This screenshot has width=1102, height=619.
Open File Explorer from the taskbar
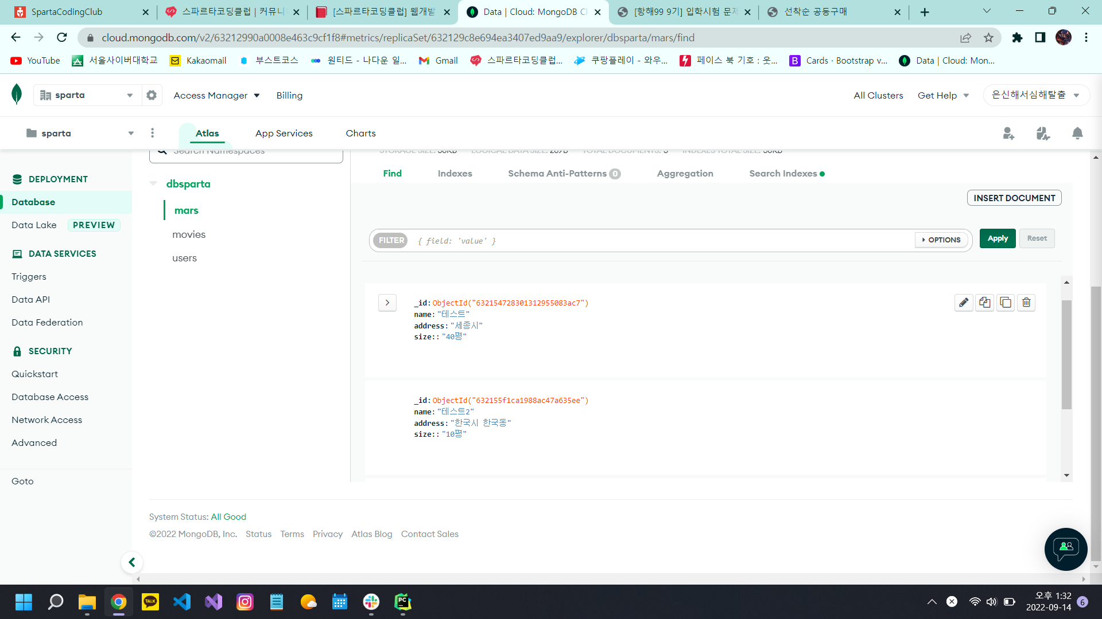pyautogui.click(x=87, y=602)
